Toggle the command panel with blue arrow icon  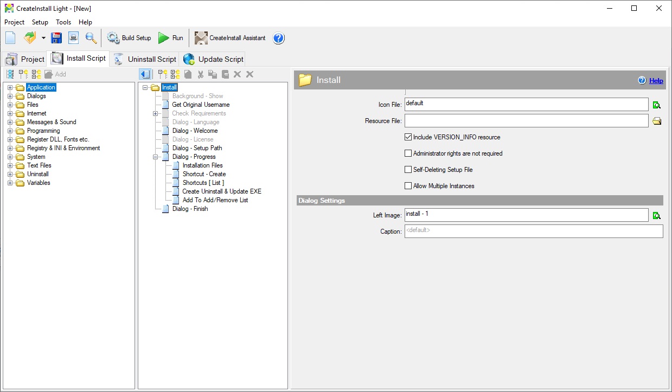(144, 74)
